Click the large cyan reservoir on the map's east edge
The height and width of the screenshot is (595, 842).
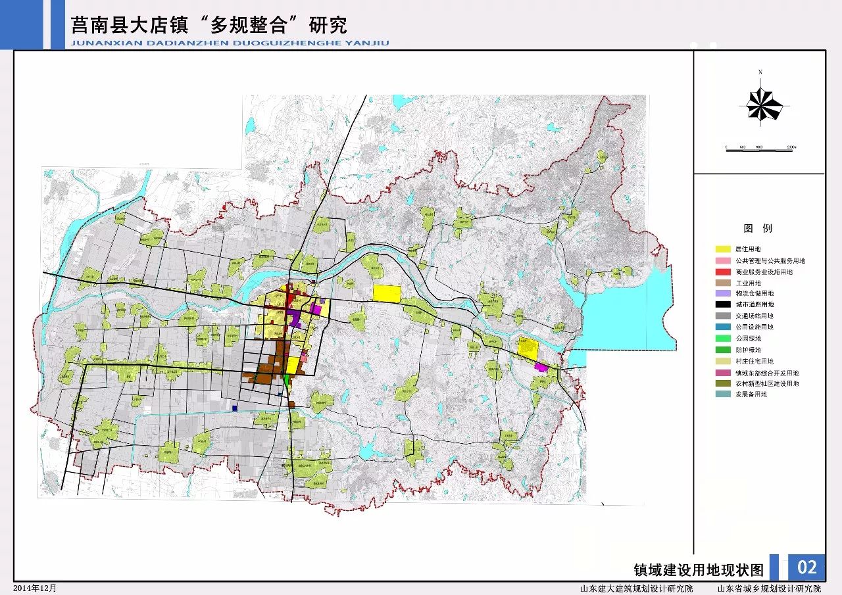[x=625, y=316]
